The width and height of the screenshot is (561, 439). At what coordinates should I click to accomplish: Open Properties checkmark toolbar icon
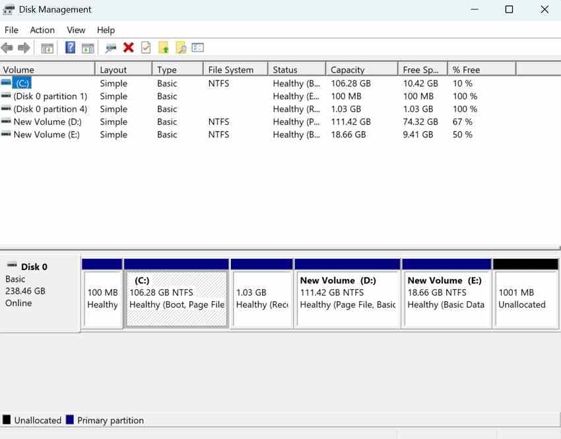point(146,48)
